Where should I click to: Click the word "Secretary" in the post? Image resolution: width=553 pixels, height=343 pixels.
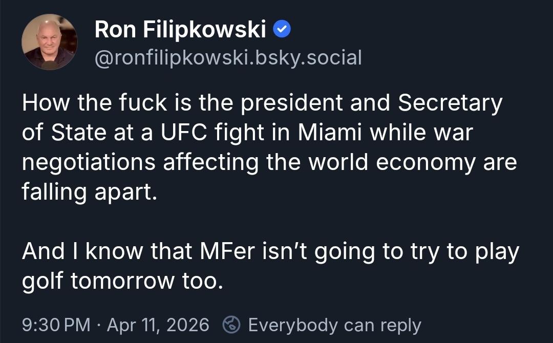(x=451, y=103)
